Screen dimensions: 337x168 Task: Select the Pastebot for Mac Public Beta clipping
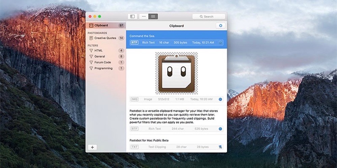tap(149, 140)
